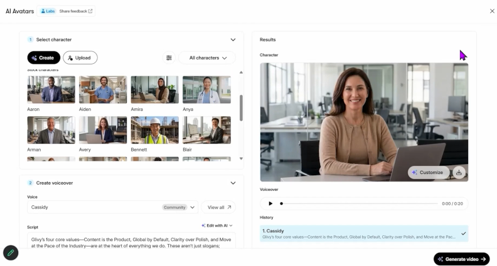The width and height of the screenshot is (497, 266).
Task: Click the Results heading
Action: click(x=267, y=40)
